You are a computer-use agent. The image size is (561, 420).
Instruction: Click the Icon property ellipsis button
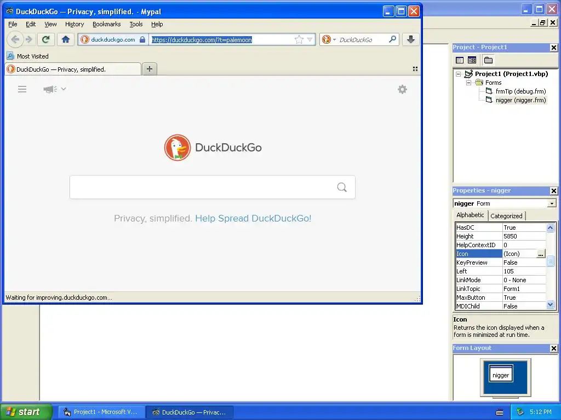click(x=541, y=254)
